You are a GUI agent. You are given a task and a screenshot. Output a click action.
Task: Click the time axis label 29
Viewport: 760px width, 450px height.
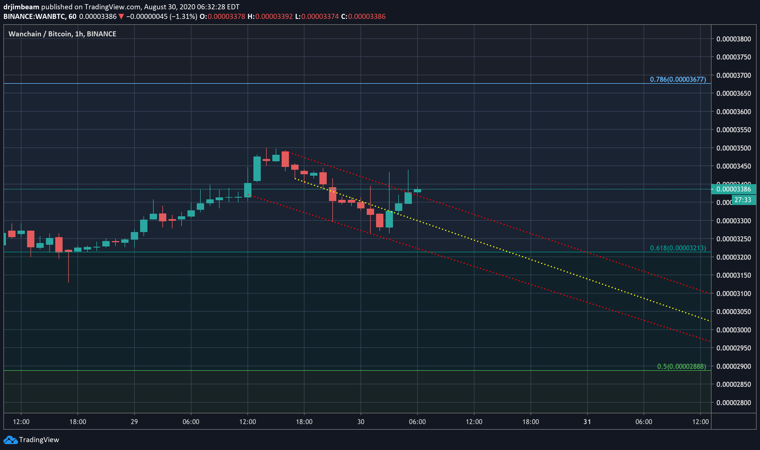[134, 422]
